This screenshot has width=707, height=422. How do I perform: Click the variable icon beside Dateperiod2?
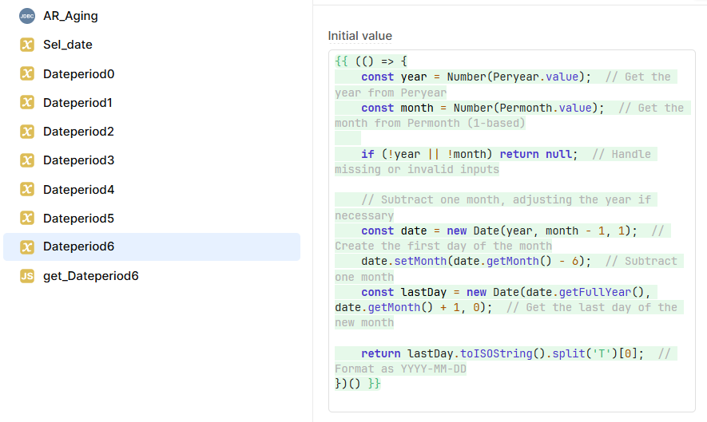[x=27, y=131]
